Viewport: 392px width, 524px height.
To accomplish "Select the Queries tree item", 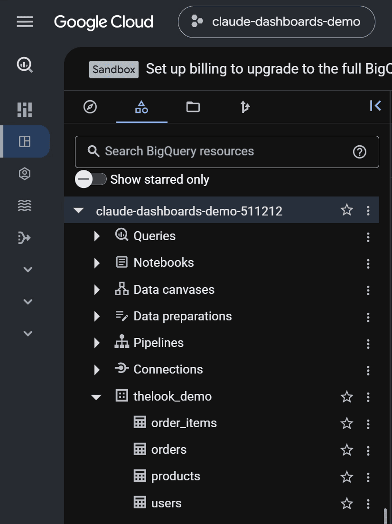I will (x=154, y=236).
